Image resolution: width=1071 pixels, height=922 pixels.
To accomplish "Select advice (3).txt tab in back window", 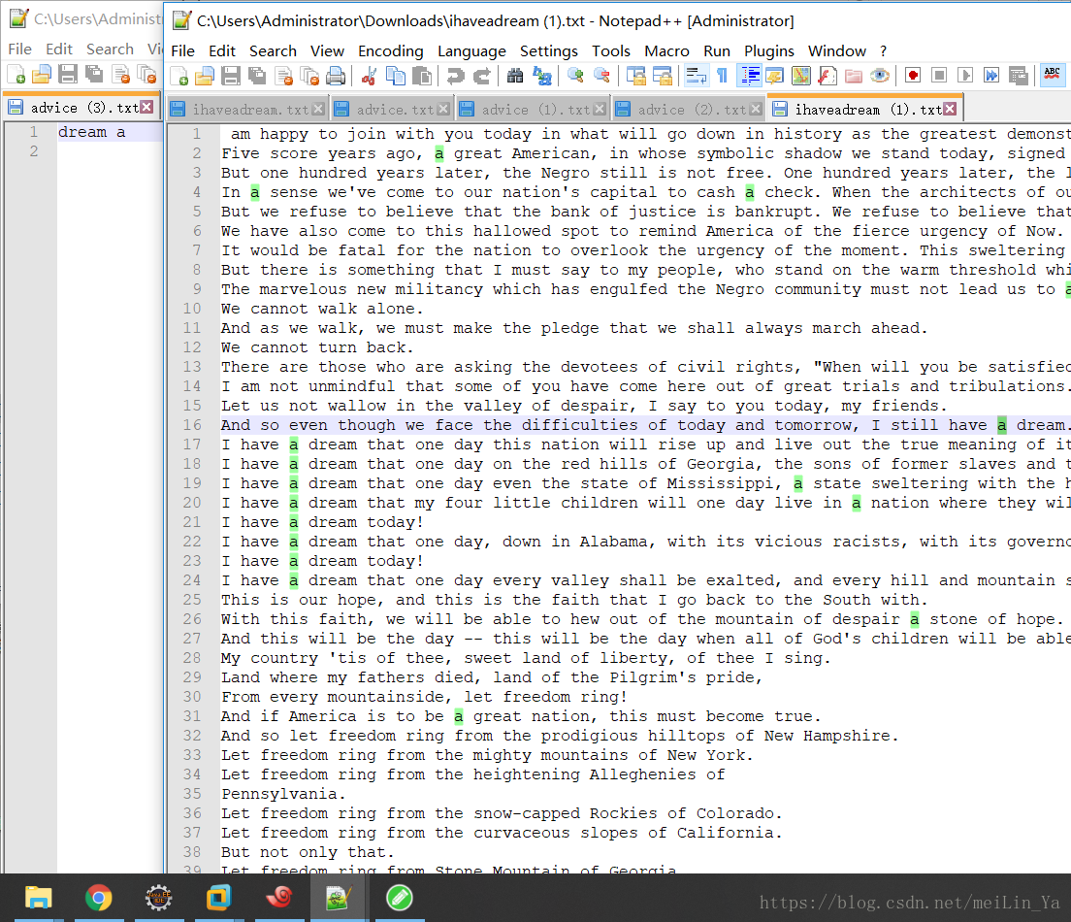I will tap(81, 108).
